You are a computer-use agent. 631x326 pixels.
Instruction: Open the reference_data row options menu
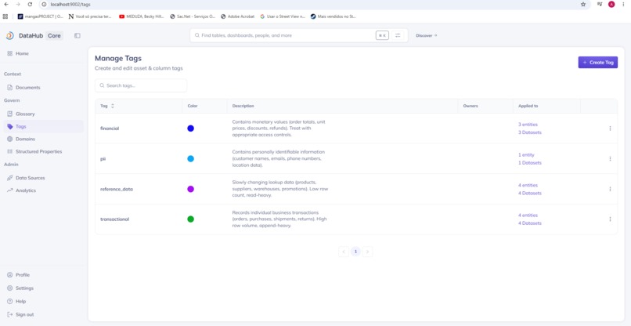[610, 189]
